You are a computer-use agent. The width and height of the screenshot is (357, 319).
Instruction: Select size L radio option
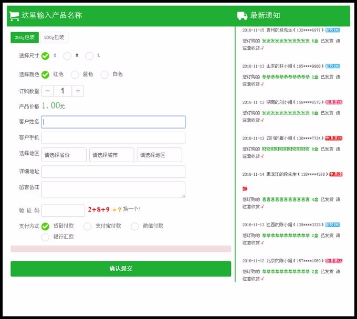tap(89, 56)
